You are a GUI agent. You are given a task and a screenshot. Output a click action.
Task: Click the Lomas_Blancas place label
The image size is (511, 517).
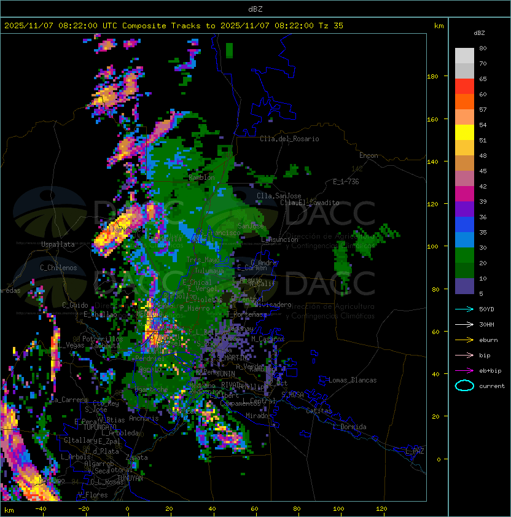(353, 380)
